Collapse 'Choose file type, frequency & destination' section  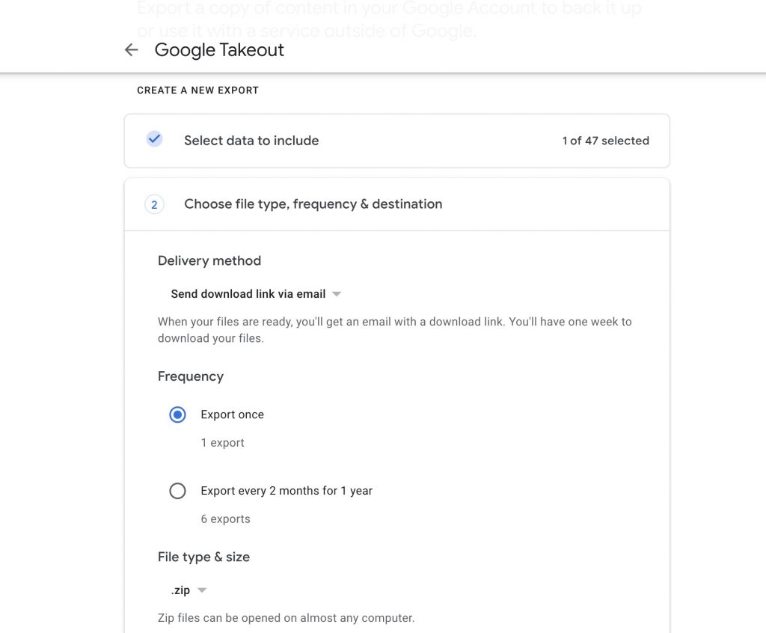point(313,204)
